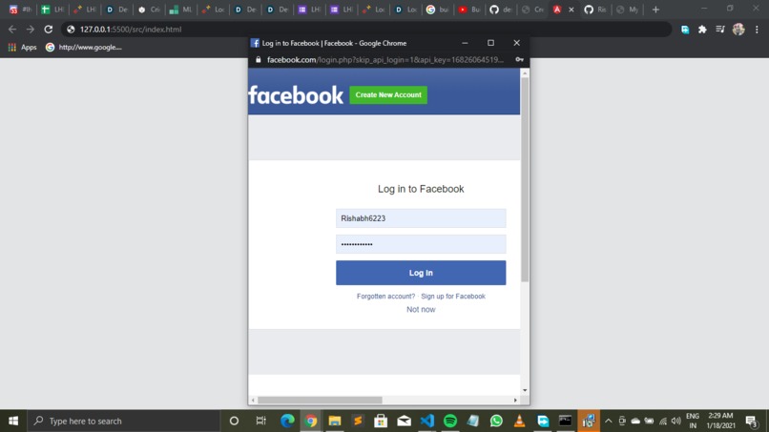Click Sign up for Facebook link
This screenshot has width=769, height=432.
453,297
